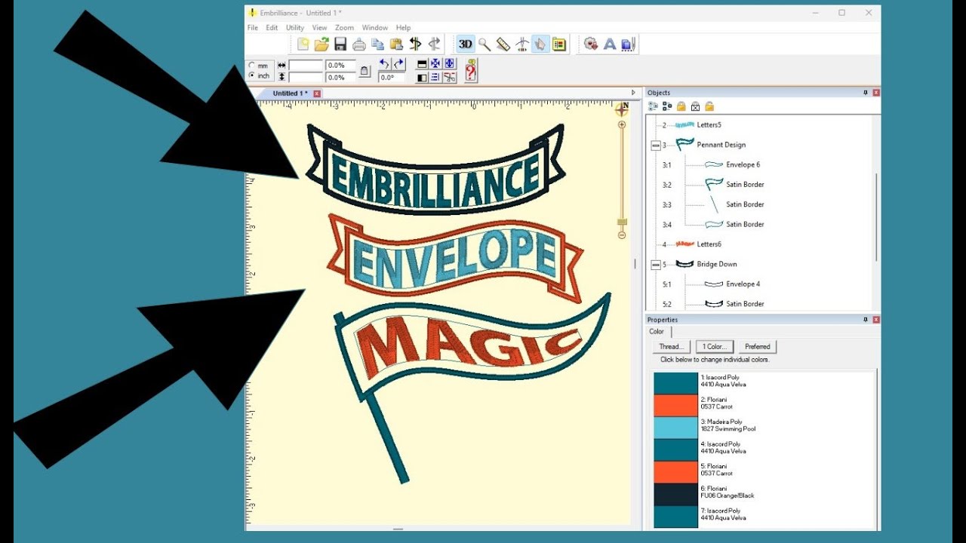
Task: Open the File menu
Action: click(x=253, y=28)
